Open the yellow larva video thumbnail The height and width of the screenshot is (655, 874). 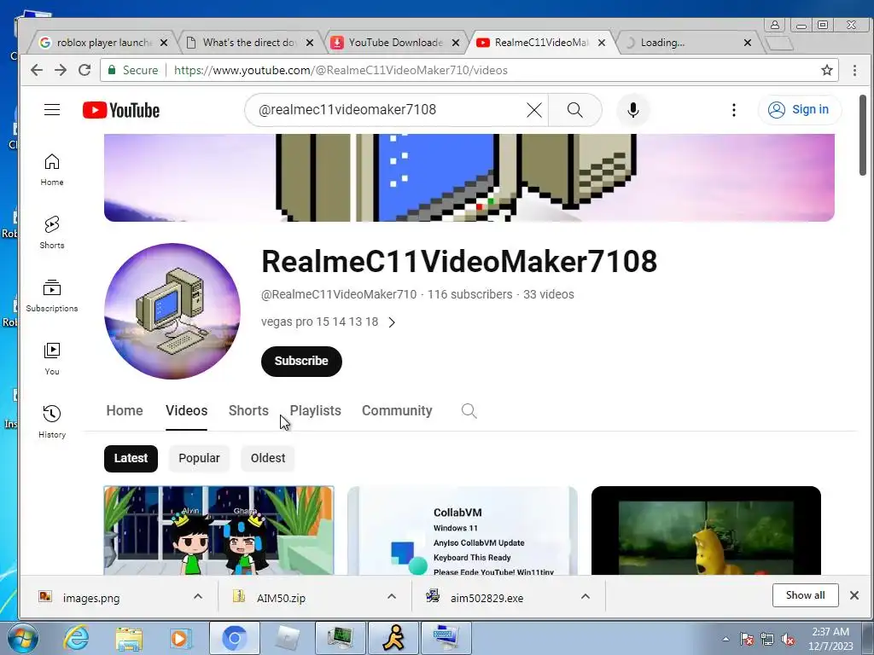coord(706,530)
